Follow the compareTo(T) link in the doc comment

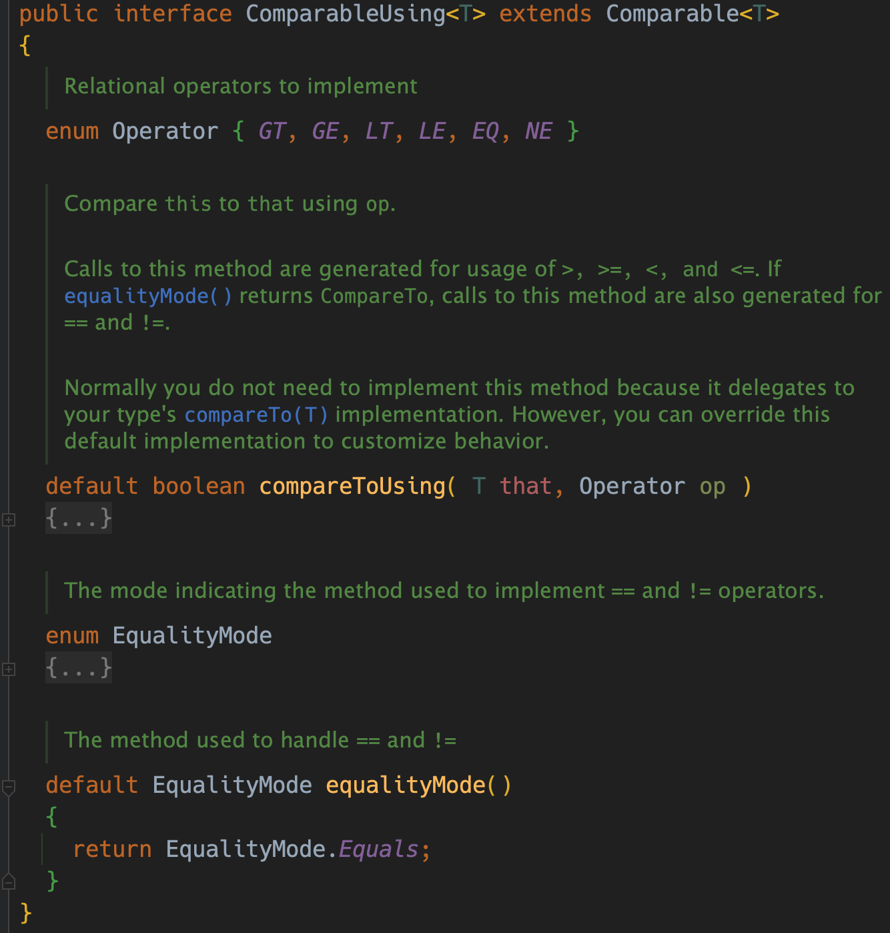[256, 414]
